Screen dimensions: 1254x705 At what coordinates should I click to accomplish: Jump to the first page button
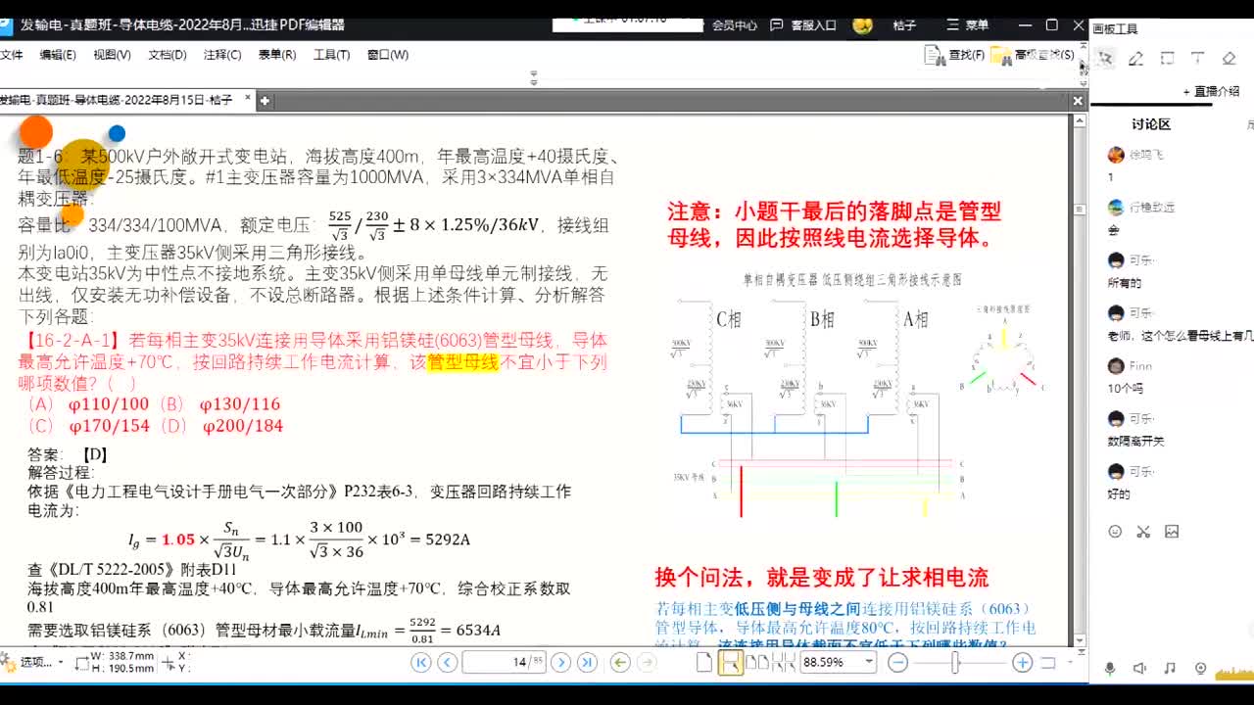421,663
